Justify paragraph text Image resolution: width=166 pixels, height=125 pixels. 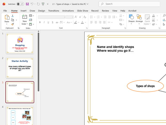coord(104,22)
